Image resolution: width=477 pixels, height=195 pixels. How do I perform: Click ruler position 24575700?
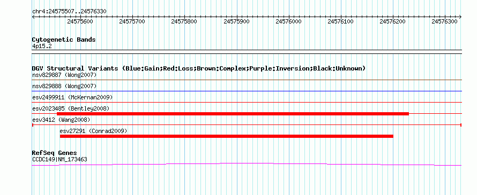coord(132,21)
